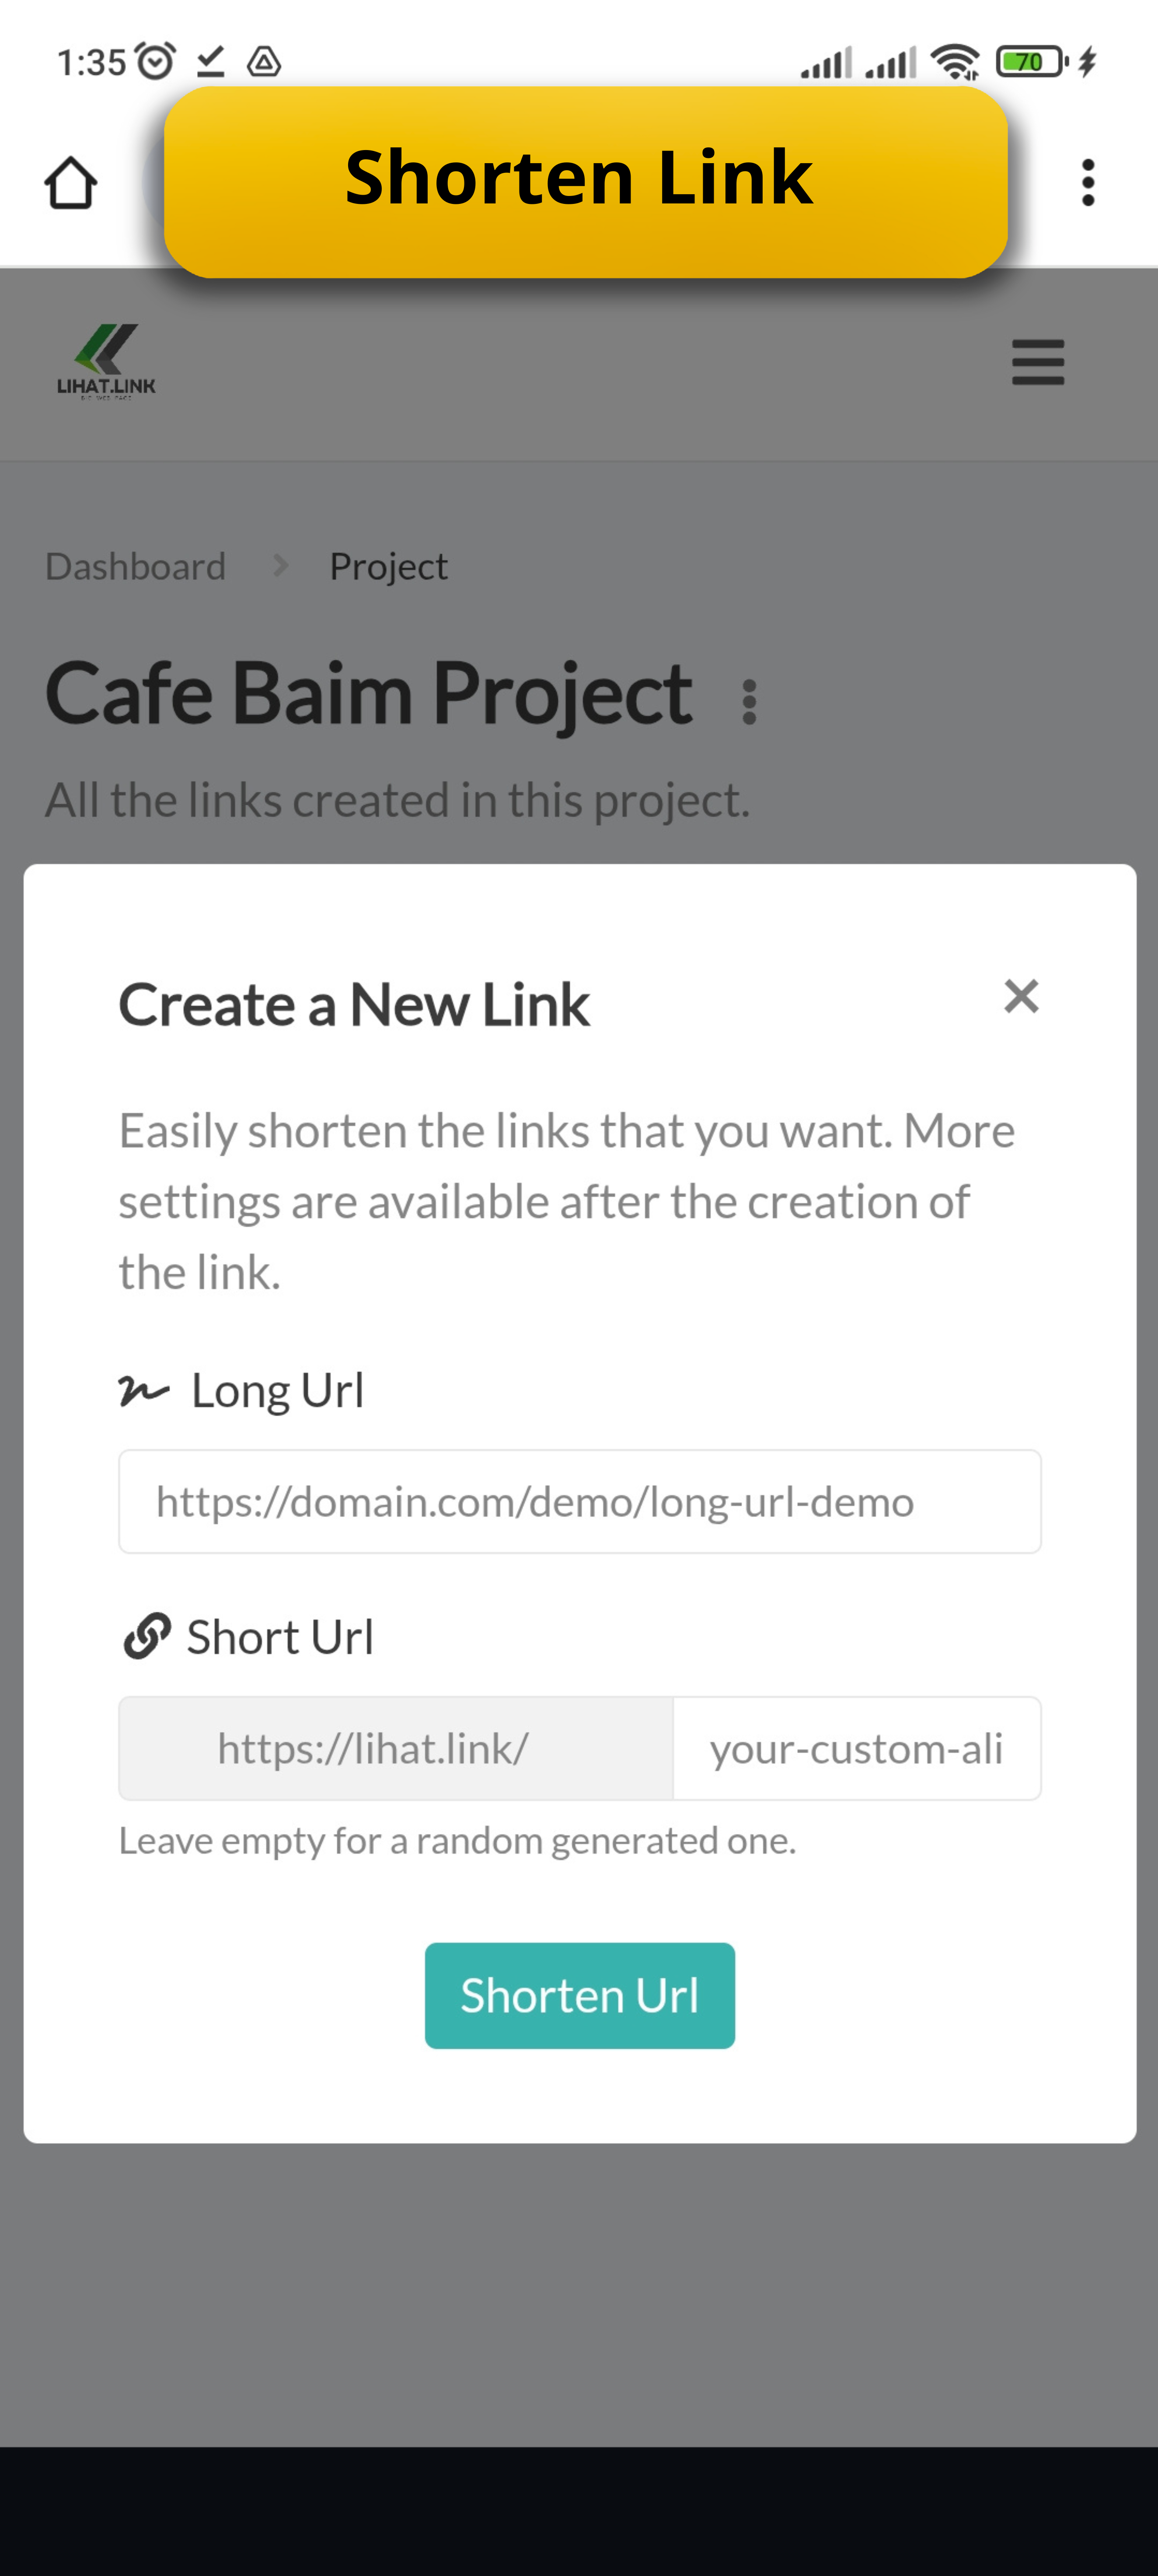Open the browser three-dot overflow menu
Screen dimensions: 1158x2576
point(1088,183)
